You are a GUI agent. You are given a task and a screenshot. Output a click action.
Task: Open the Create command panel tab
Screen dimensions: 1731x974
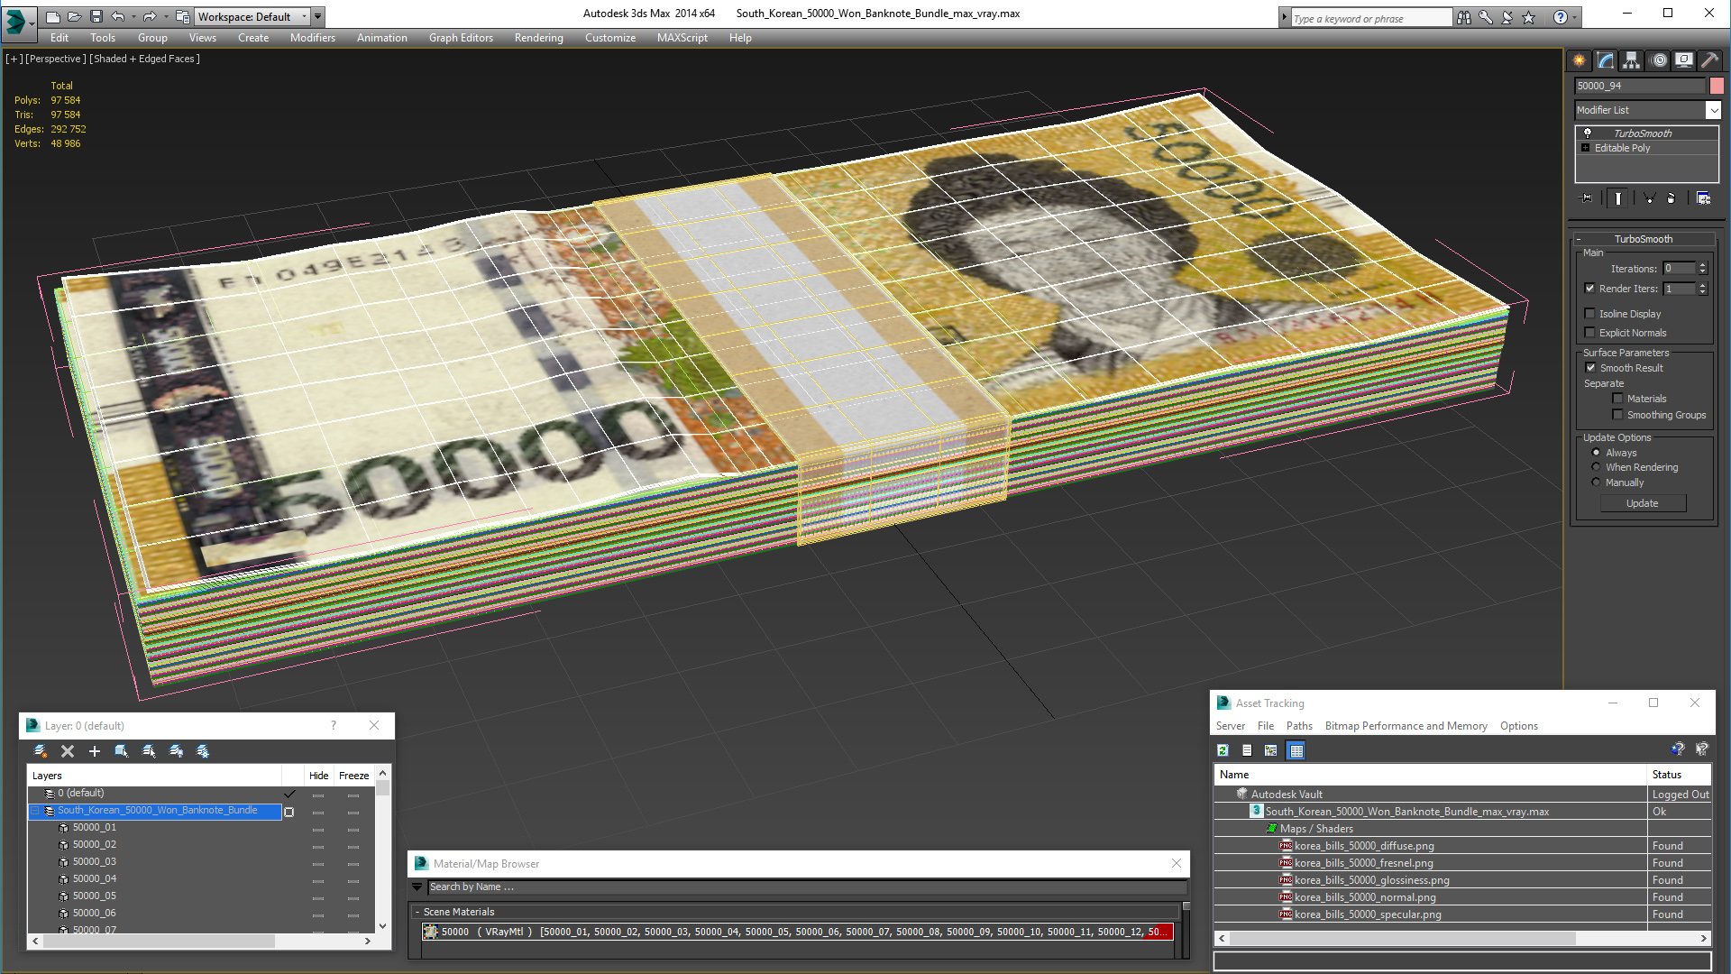[x=1580, y=60]
